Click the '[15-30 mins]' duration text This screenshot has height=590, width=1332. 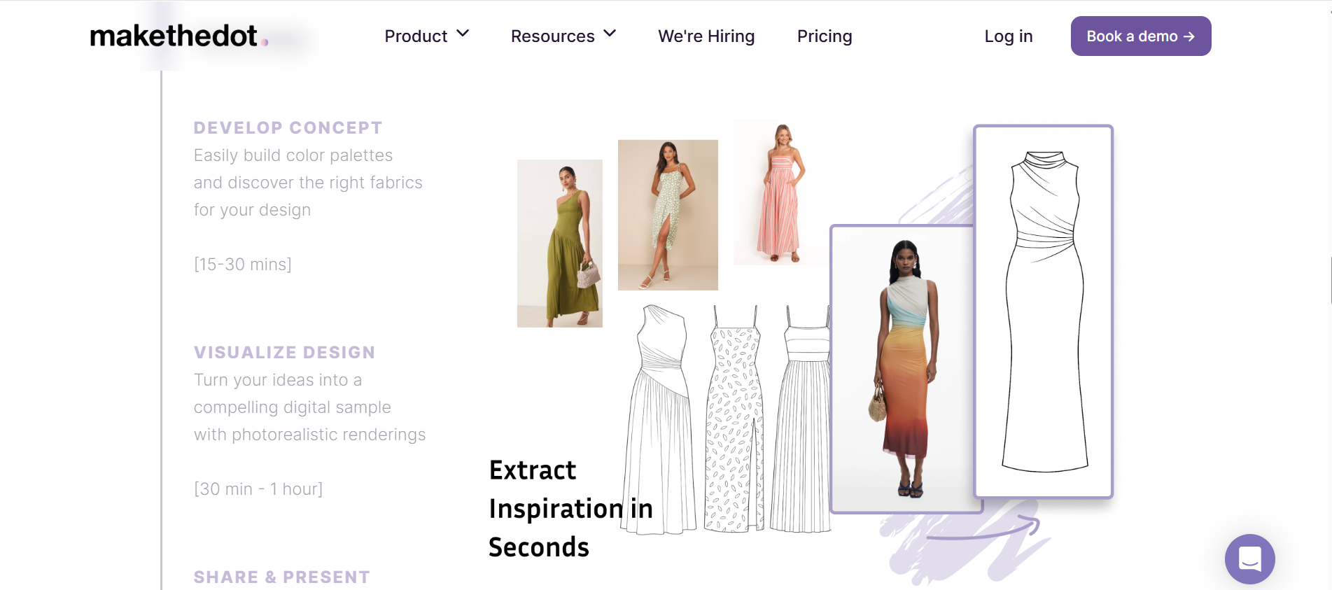[243, 265]
